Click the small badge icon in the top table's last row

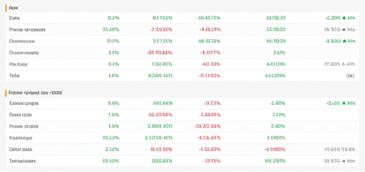point(350,76)
